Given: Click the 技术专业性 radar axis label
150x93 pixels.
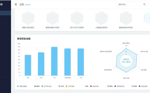Looking at the screenshot, I should (x=144, y=51).
